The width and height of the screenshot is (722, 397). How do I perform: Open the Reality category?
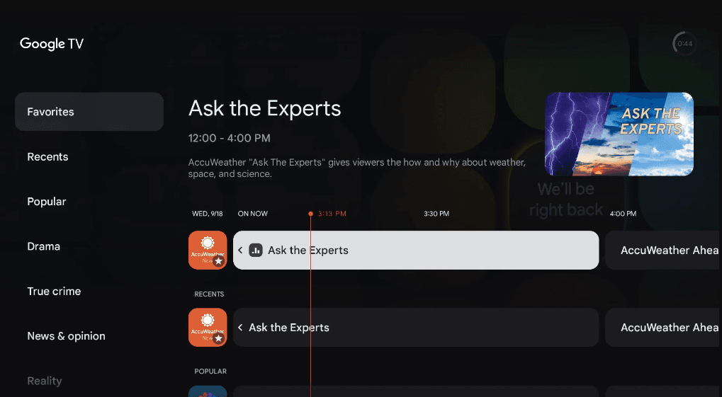pos(45,381)
